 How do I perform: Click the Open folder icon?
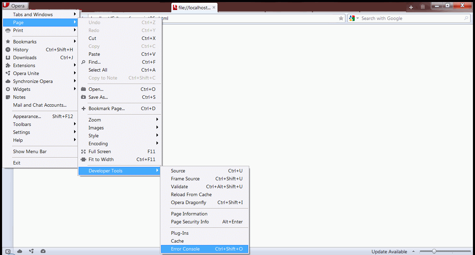point(83,89)
